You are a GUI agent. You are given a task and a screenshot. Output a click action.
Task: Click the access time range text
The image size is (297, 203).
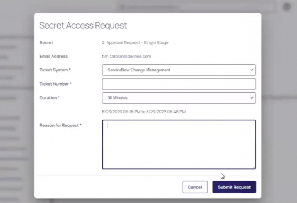[144, 112]
